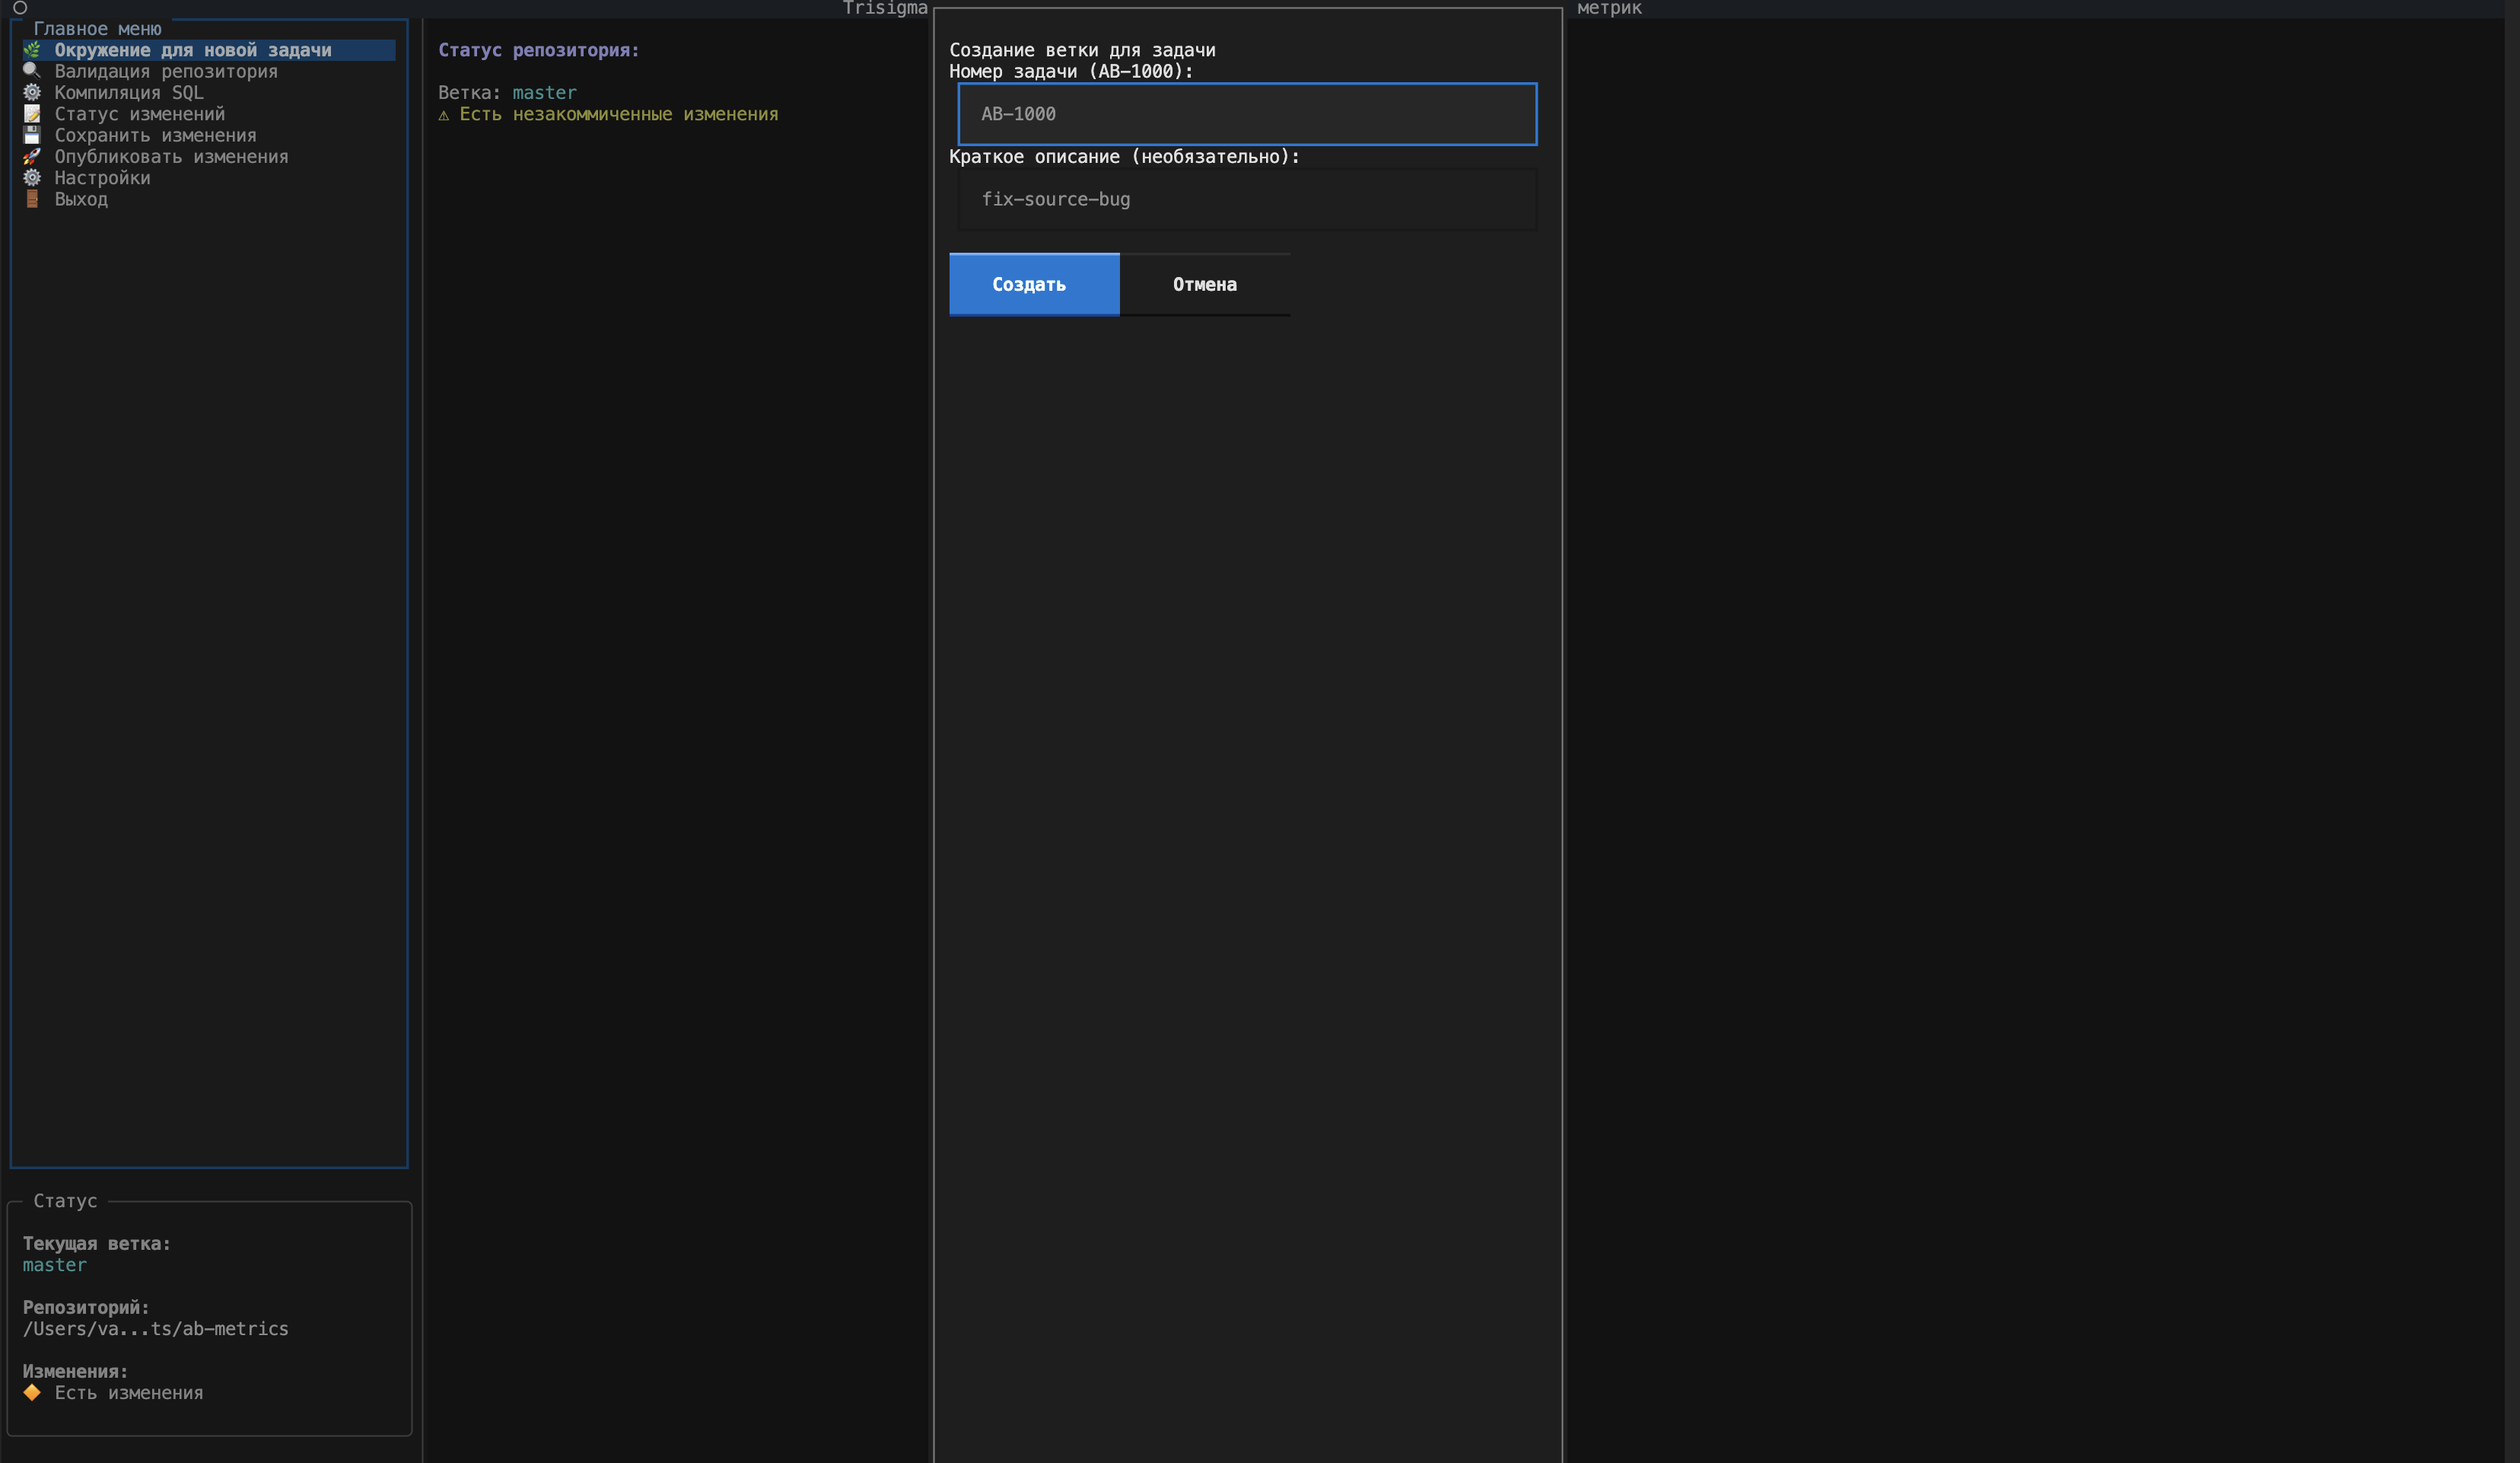Viewport: 2520px width, 1463px height.
Task: Select Валидация репозитория menu entry
Action: coord(166,71)
